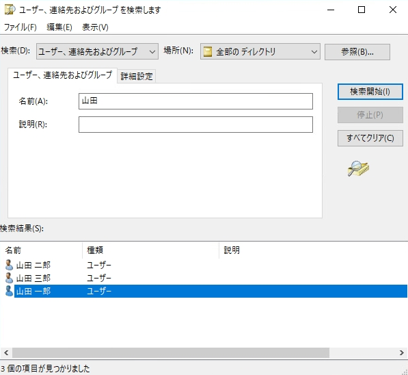Viewport: 408px width, 375px height.
Task: Click user icon beside 山田 一郎
Action: tap(9, 291)
